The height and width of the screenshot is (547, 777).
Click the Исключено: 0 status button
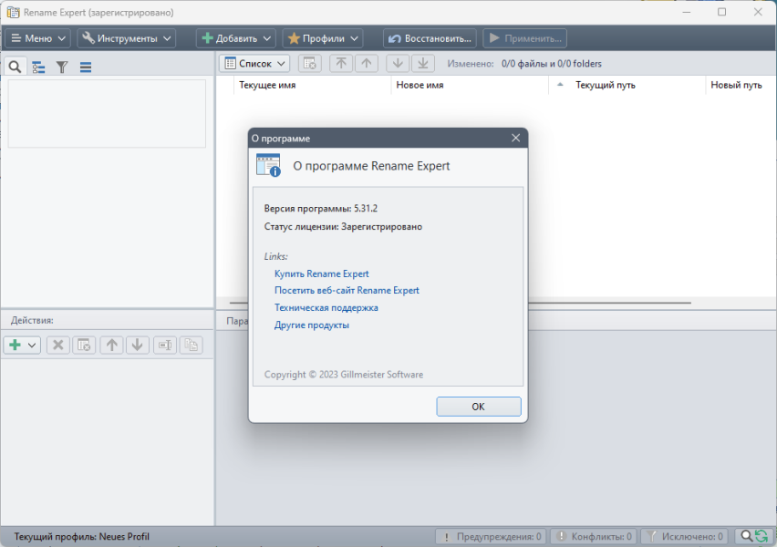click(685, 536)
